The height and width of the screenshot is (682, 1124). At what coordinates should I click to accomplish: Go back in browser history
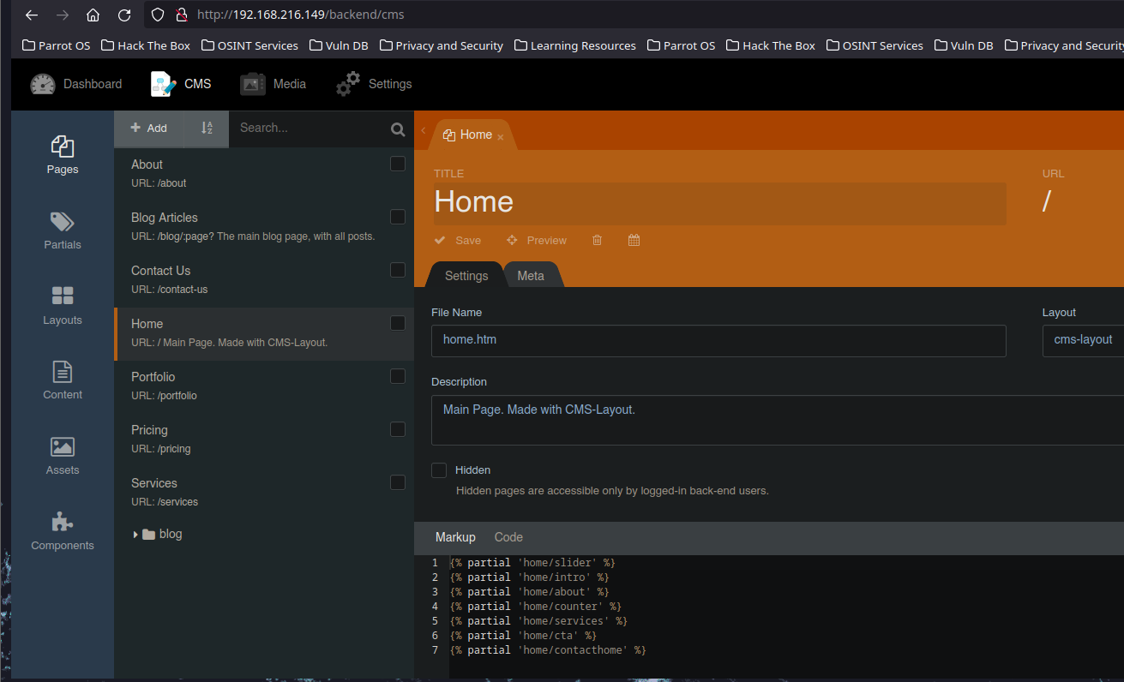pos(32,15)
